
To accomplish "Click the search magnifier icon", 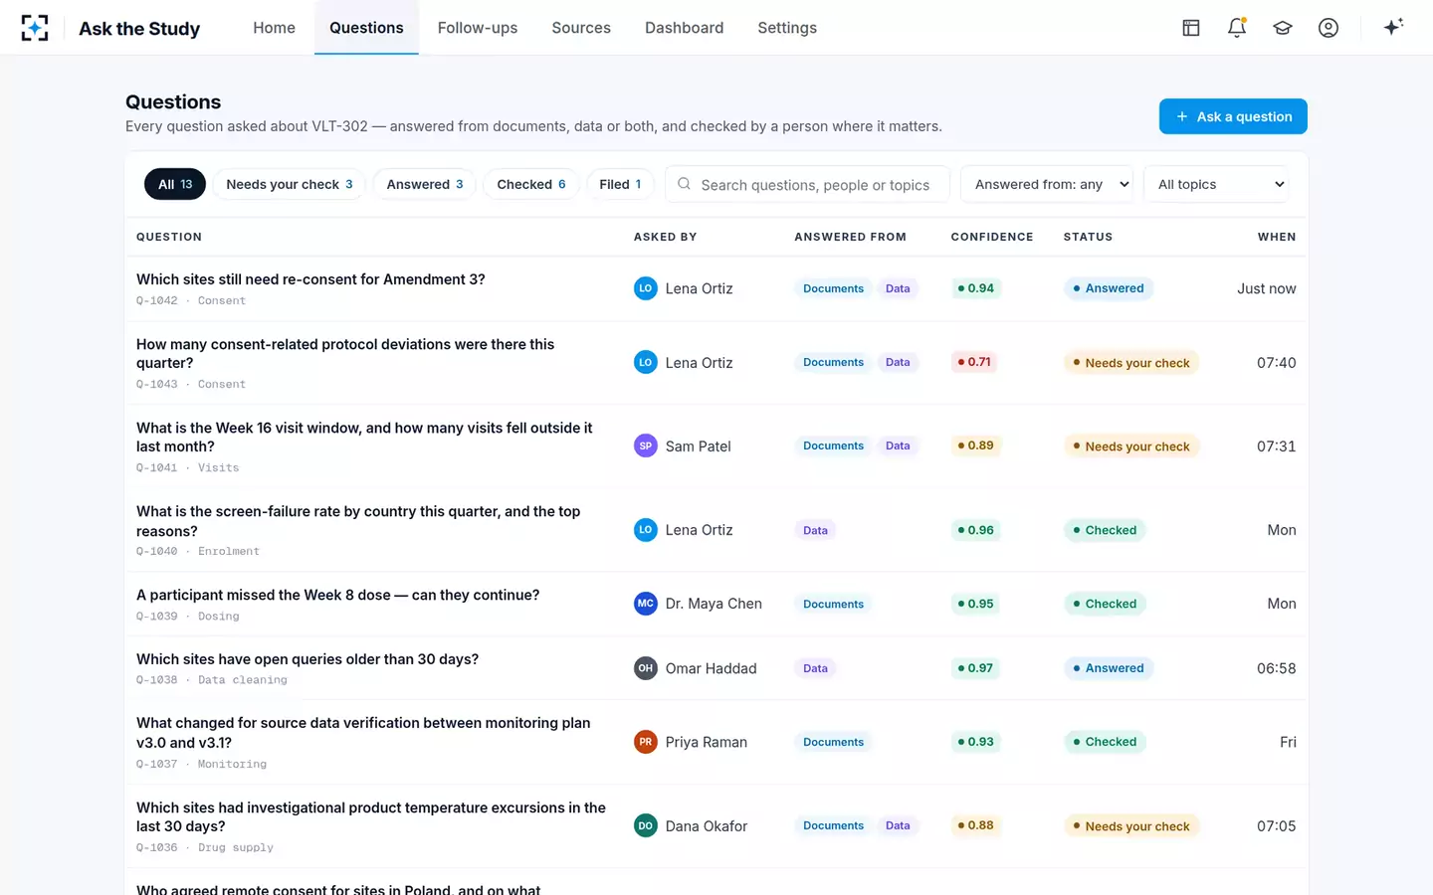I will point(684,184).
